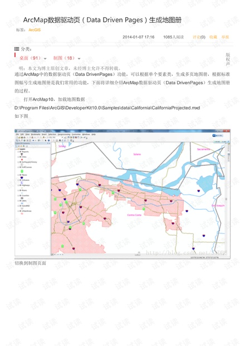Image resolution: width=245 pixels, height=346 pixels.
Task: Open the Geoprocessing menu
Action: (x=64, y=134)
